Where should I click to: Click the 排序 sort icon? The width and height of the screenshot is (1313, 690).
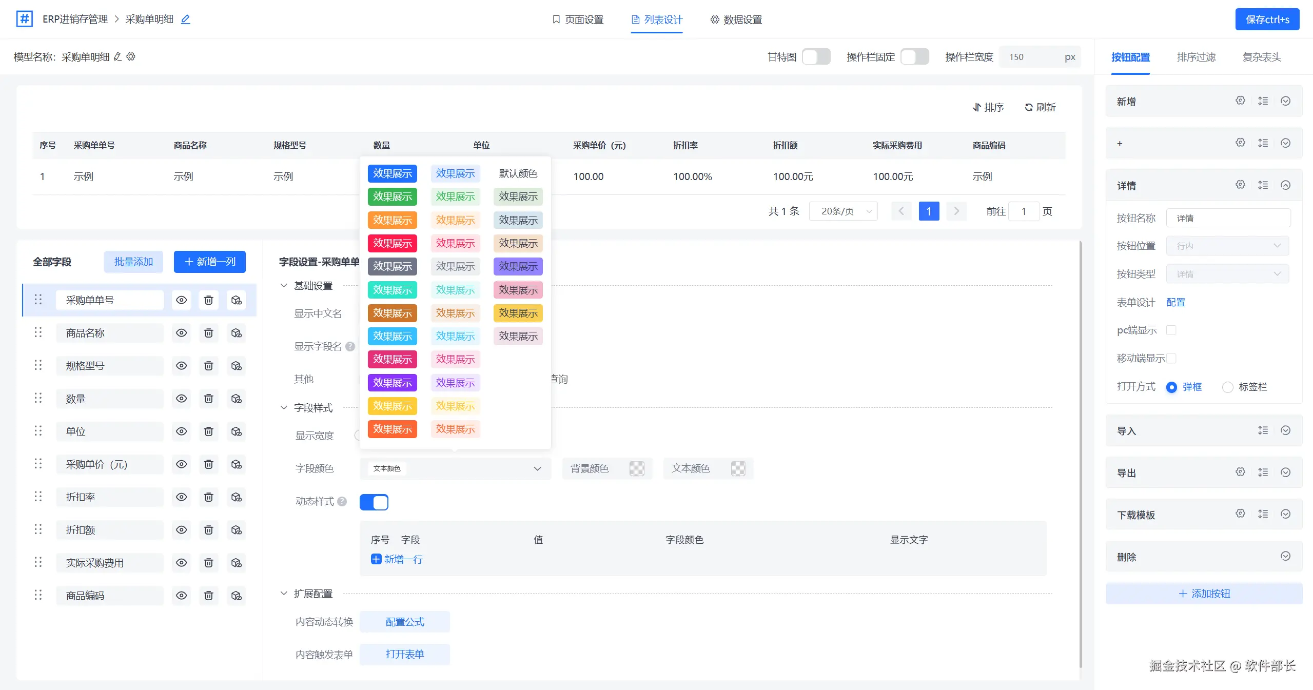pyautogui.click(x=976, y=107)
